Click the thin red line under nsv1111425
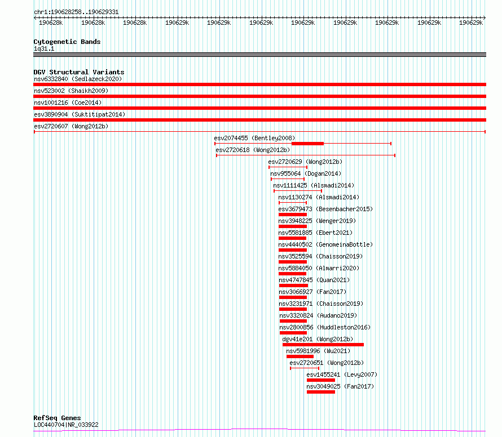This screenshot has height=437, width=502. (298, 191)
